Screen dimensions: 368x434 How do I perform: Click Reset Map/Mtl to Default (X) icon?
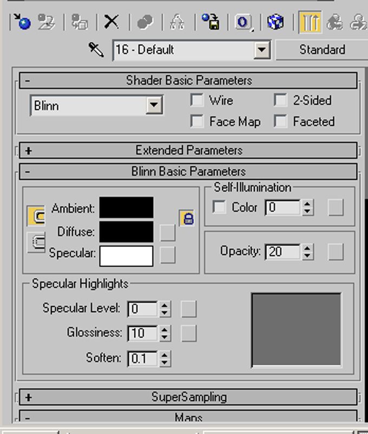(111, 22)
